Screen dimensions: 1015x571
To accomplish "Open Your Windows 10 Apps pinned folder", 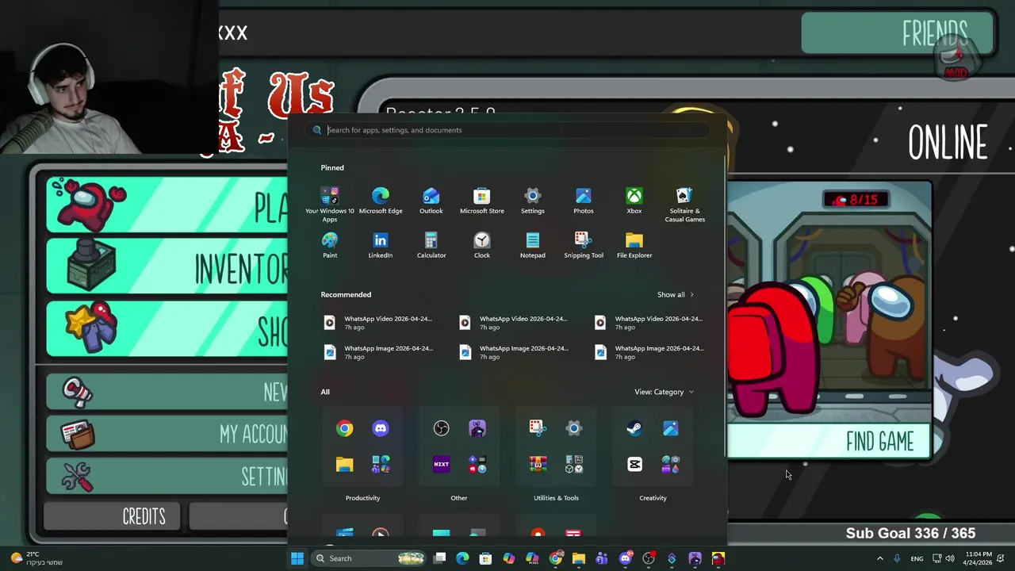I will [x=330, y=204].
